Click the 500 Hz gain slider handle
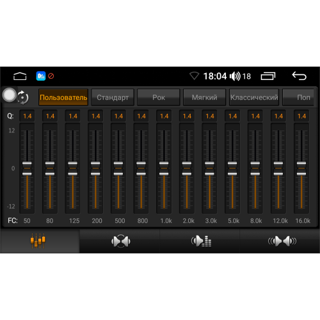 click(x=118, y=168)
